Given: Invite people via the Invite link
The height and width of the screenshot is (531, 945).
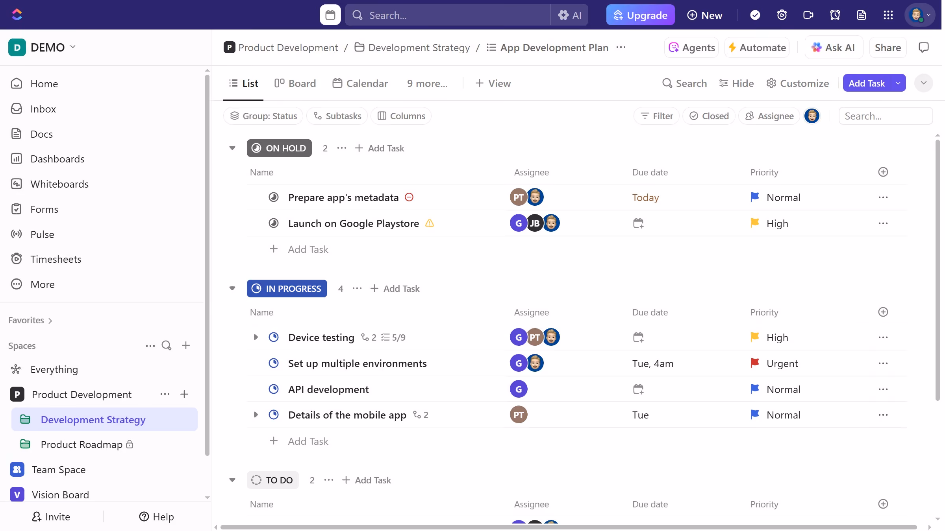Looking at the screenshot, I should point(51,516).
